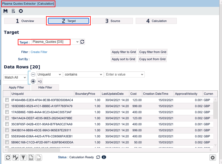The height and width of the screenshot is (164, 222).
Task: Select the row checkbox for 17A5B86E-1689-44A4-9C23-6244C30573AF
Action: (7, 112)
